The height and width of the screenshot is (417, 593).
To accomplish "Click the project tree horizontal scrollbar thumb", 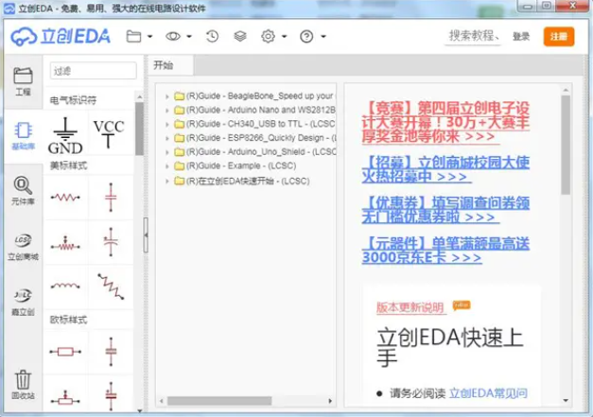I will click(x=219, y=401).
